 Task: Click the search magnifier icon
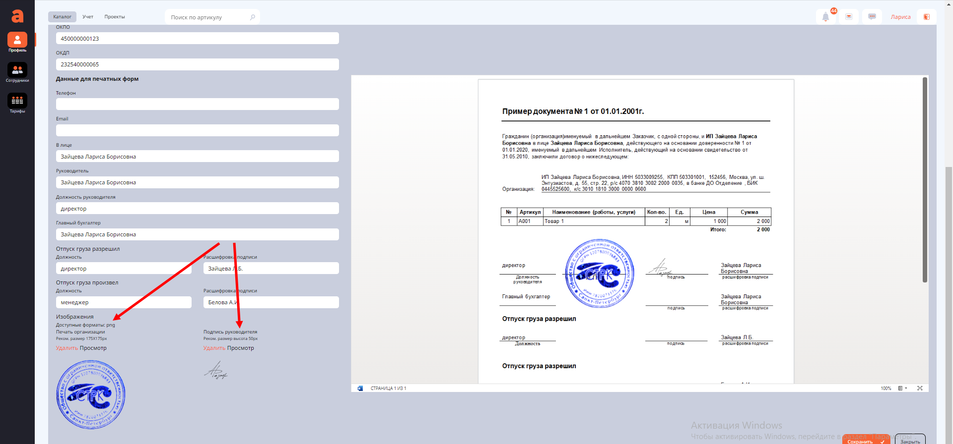click(253, 17)
